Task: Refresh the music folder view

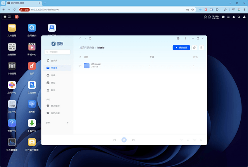Action: pyautogui.click(x=90, y=38)
